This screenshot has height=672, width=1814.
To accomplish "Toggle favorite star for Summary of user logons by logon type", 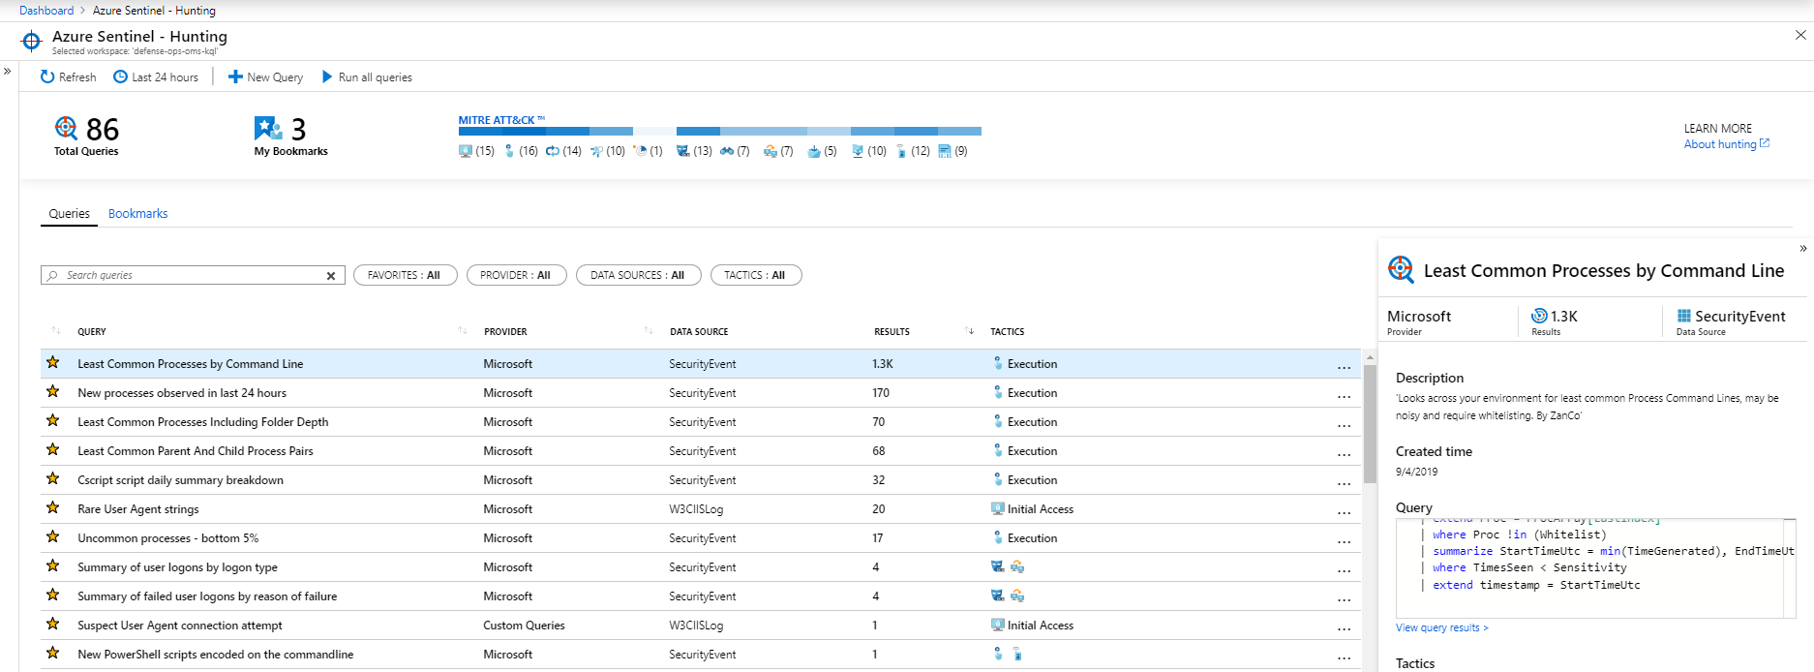I will click(53, 566).
